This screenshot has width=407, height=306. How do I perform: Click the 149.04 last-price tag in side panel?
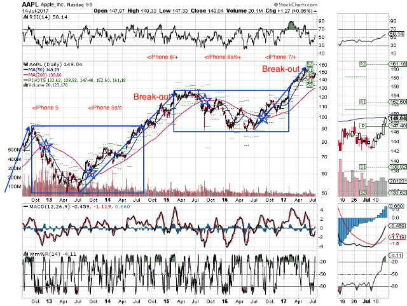pos(397,118)
